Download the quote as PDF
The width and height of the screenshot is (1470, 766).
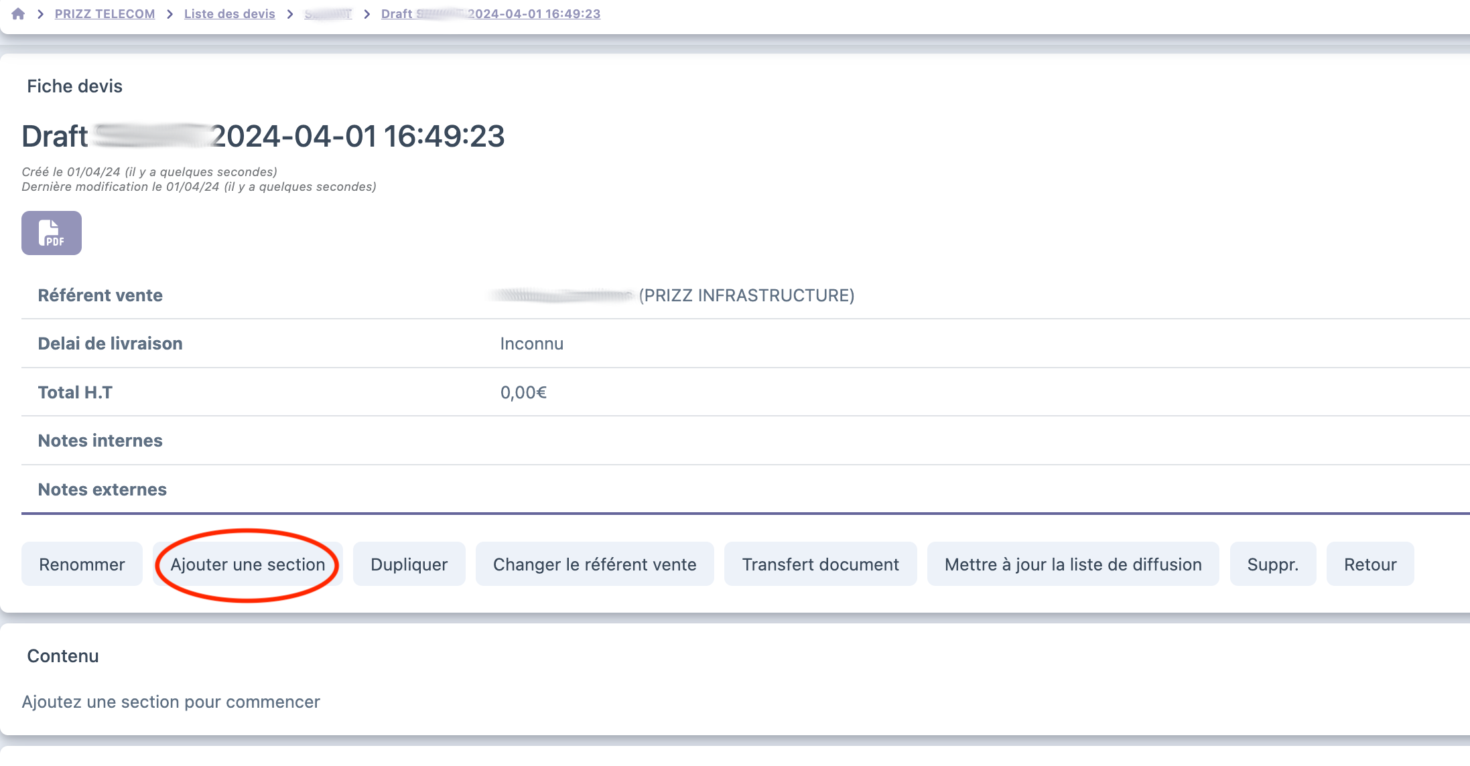click(x=52, y=233)
